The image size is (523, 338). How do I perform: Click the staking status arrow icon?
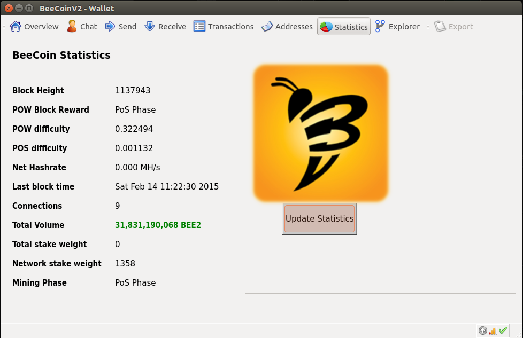point(483,331)
